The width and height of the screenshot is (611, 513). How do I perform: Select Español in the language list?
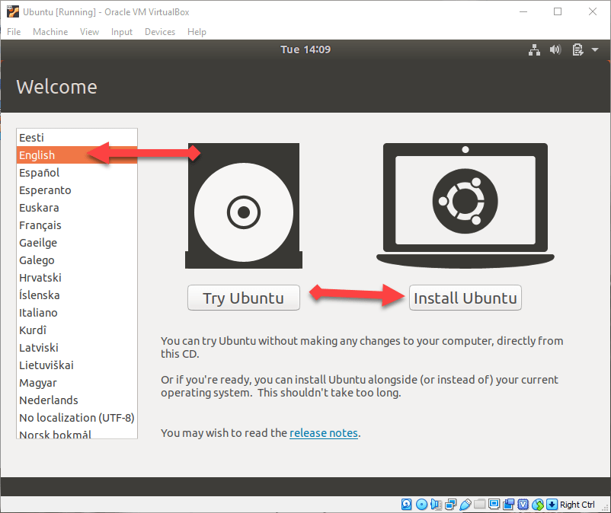pyautogui.click(x=40, y=173)
